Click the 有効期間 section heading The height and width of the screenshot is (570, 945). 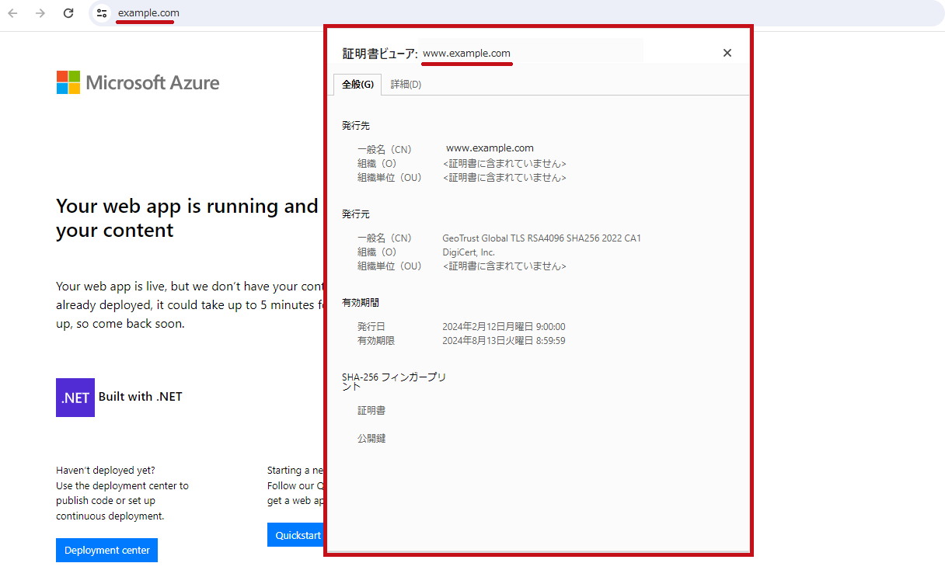pyautogui.click(x=361, y=302)
